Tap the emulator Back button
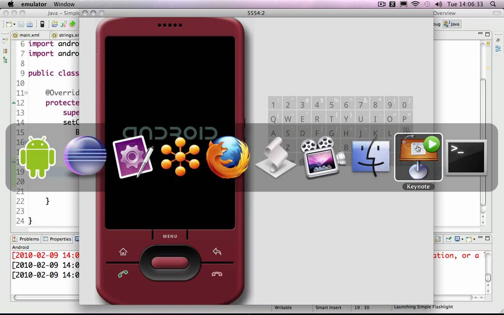The image size is (504, 315). [x=217, y=252]
